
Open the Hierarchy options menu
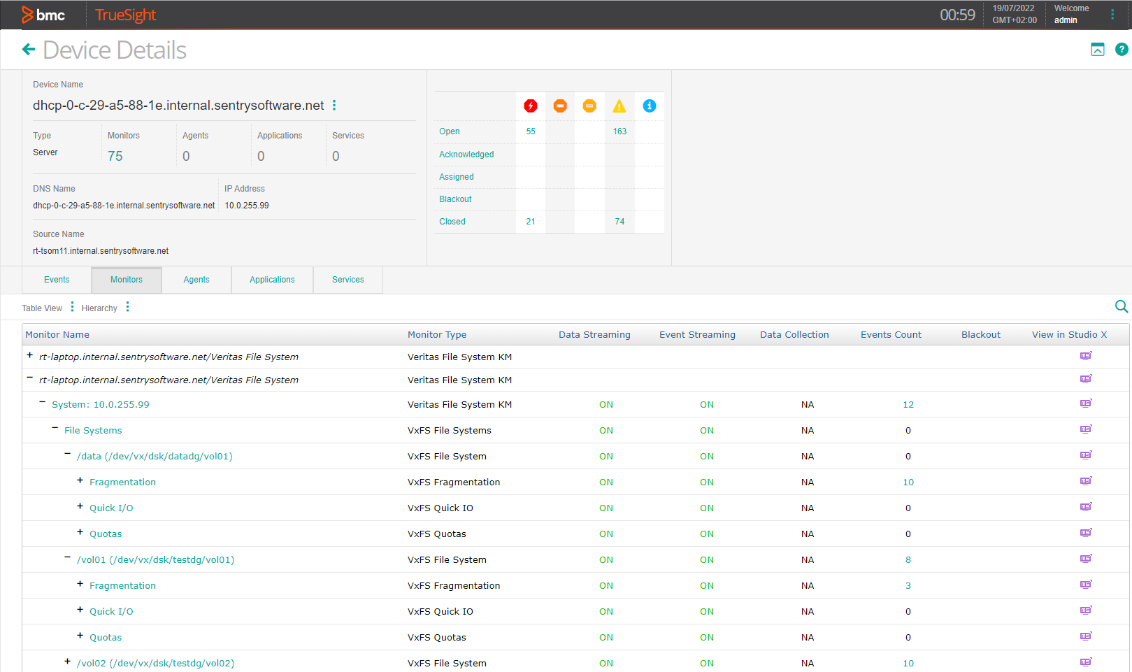point(127,307)
